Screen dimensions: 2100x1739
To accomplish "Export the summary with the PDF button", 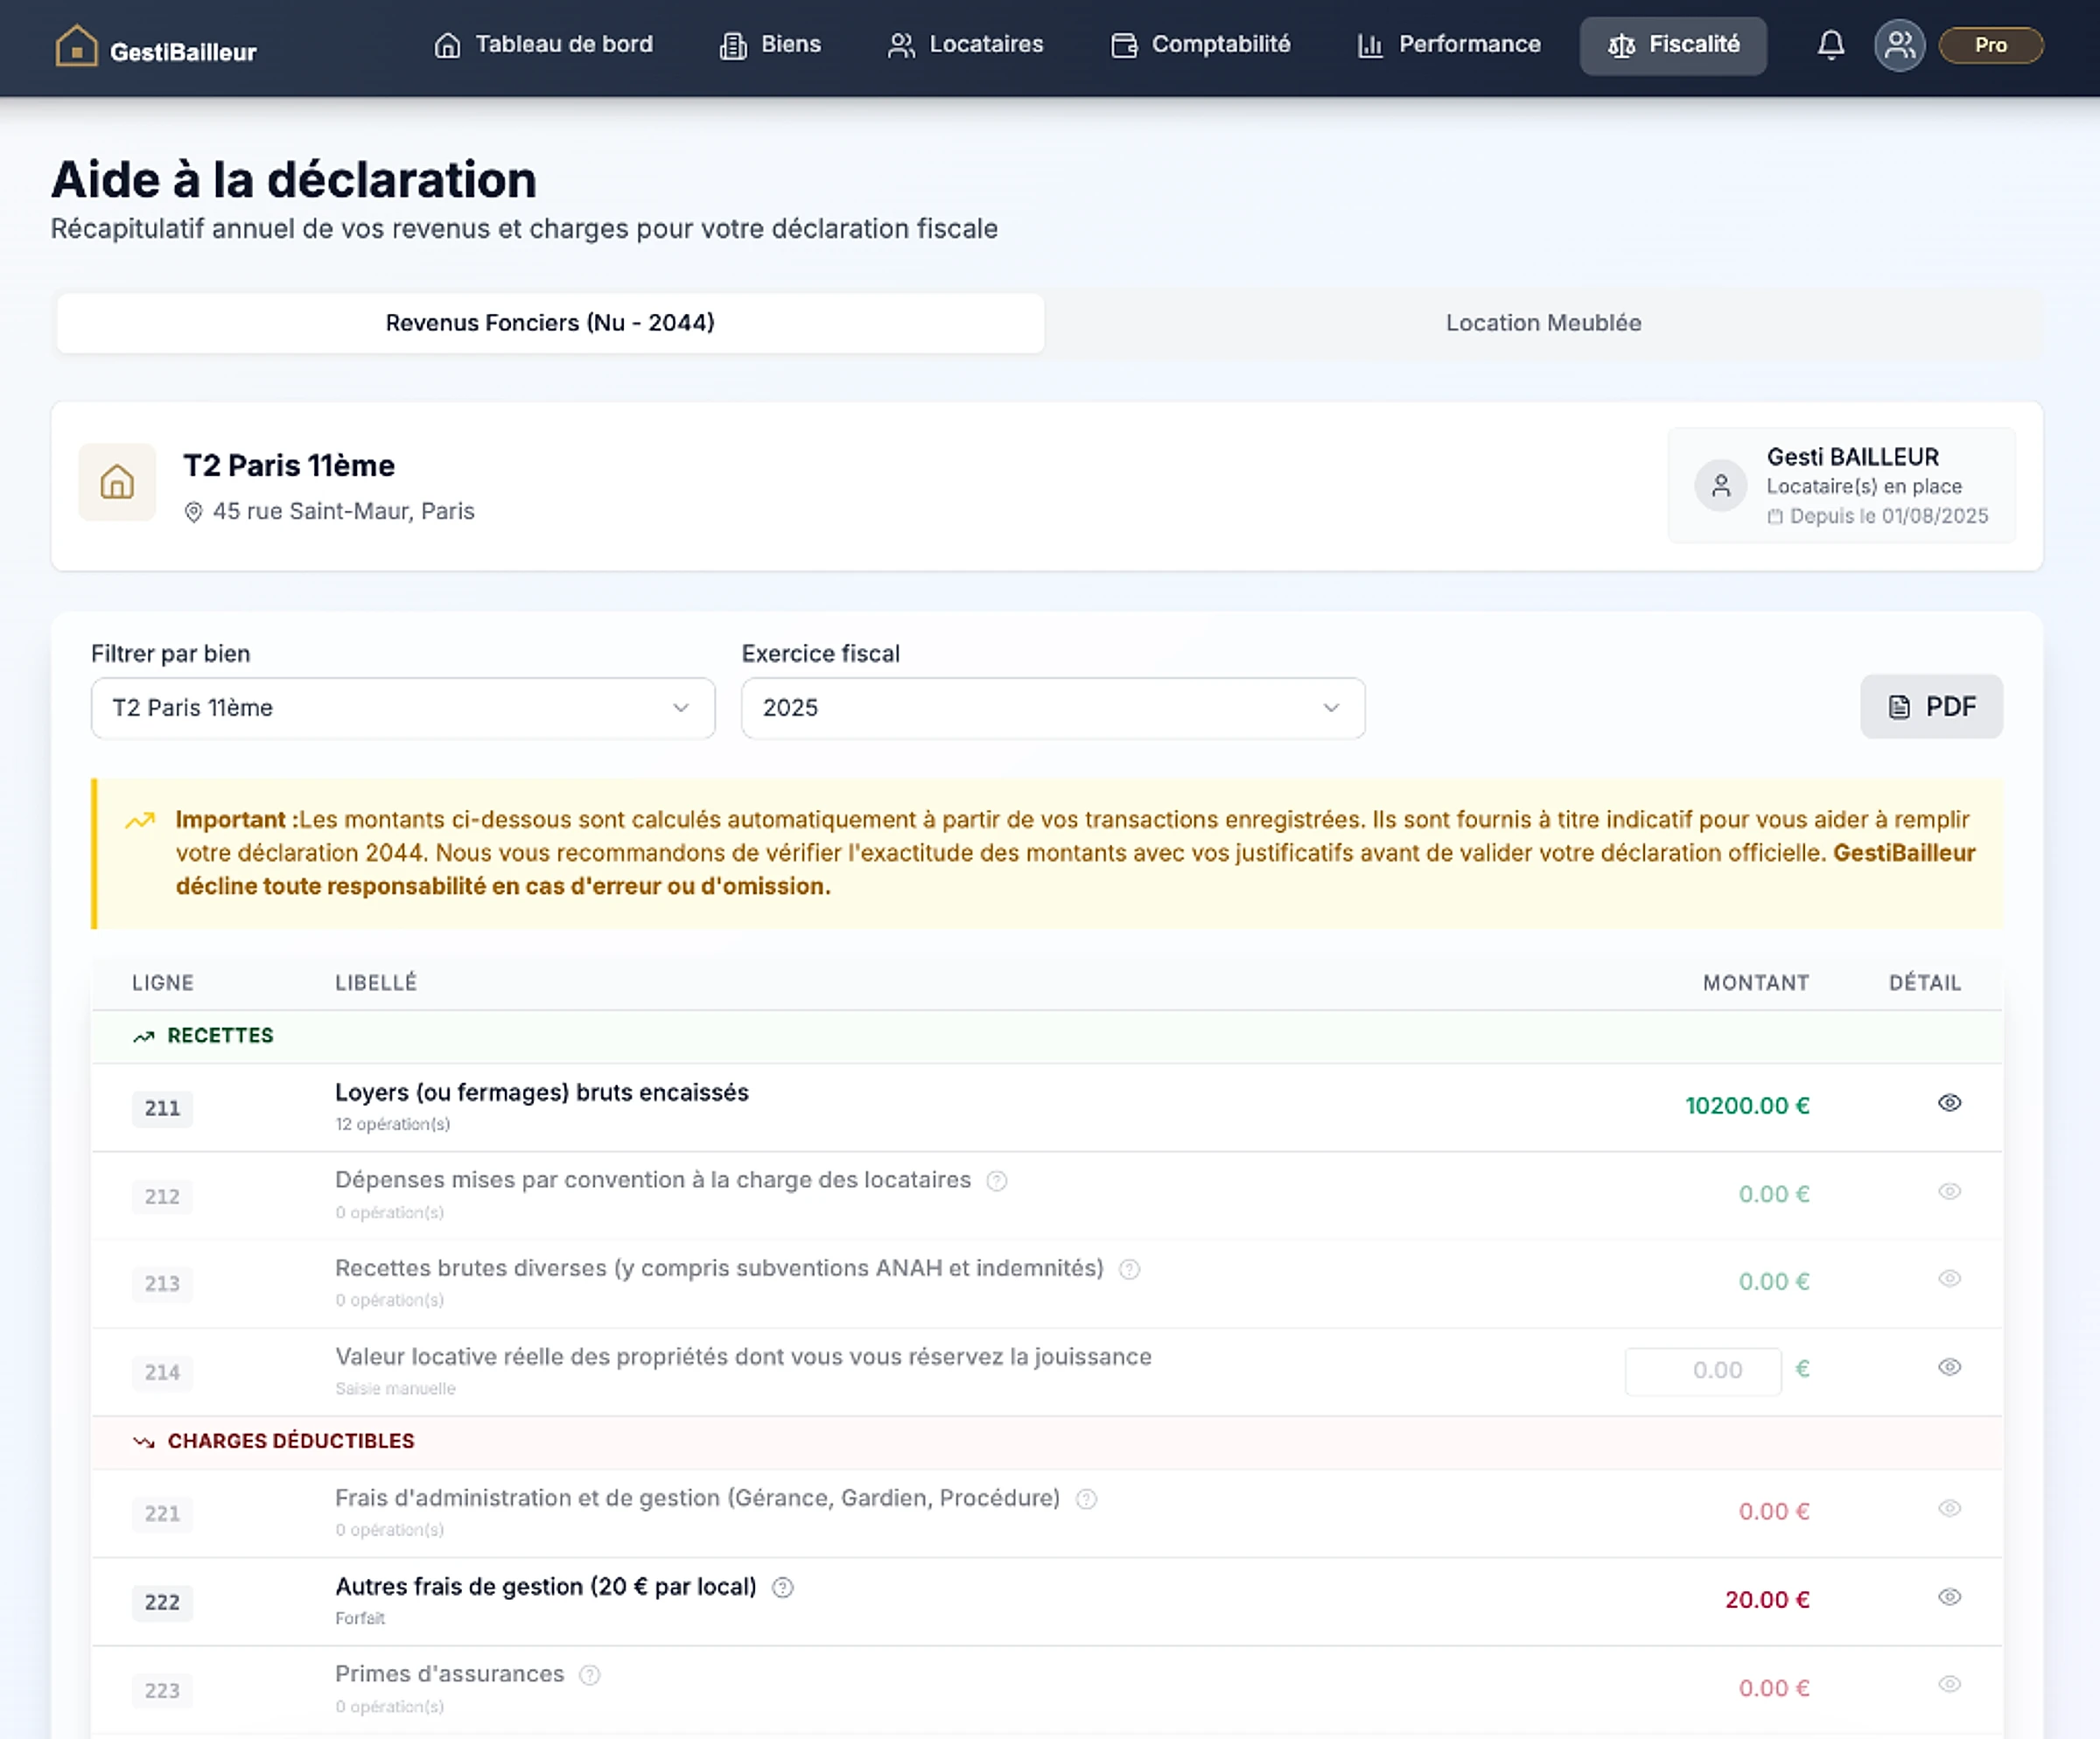I will pyautogui.click(x=1931, y=707).
